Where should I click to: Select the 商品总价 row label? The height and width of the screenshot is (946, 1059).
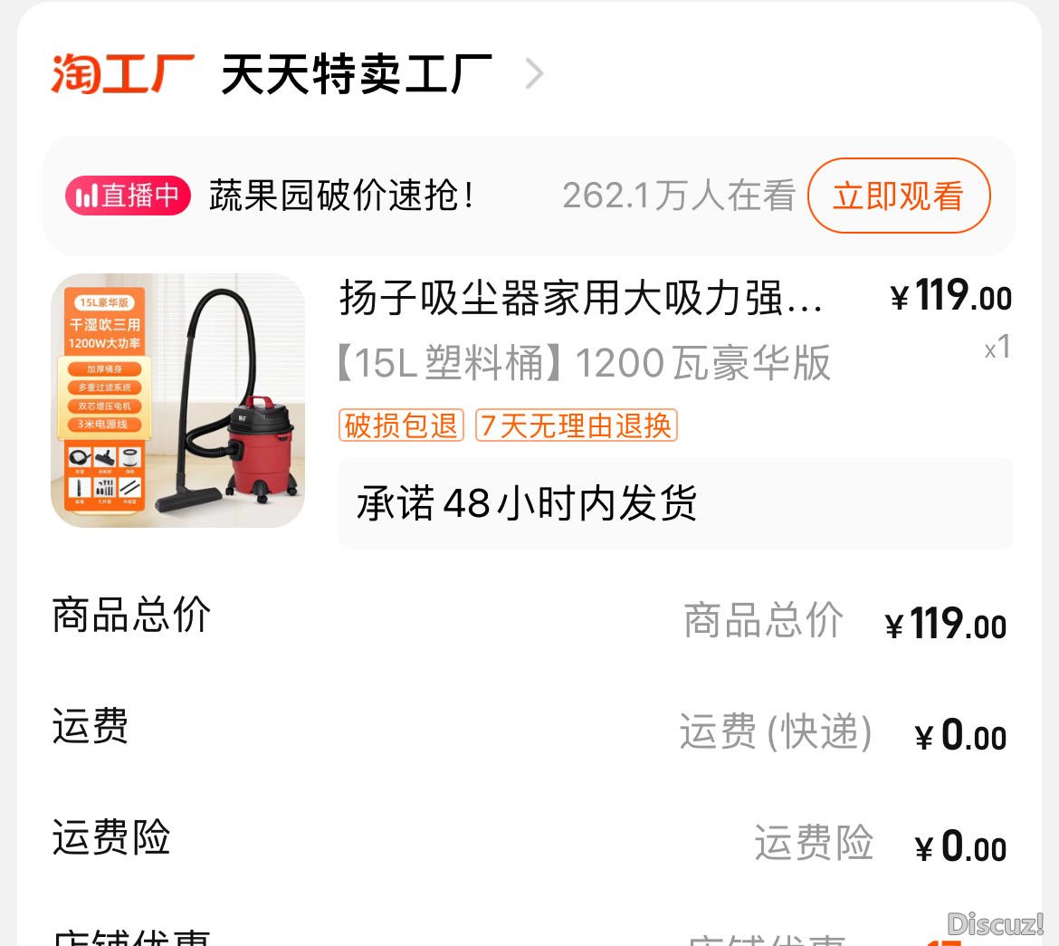[x=132, y=615]
